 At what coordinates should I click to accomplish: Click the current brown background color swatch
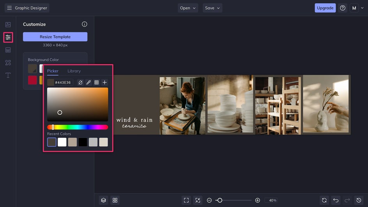pos(32,68)
